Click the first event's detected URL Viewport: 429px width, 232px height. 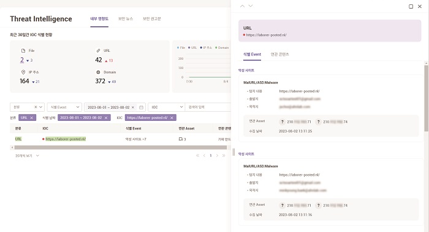pyautogui.click(x=299, y=91)
